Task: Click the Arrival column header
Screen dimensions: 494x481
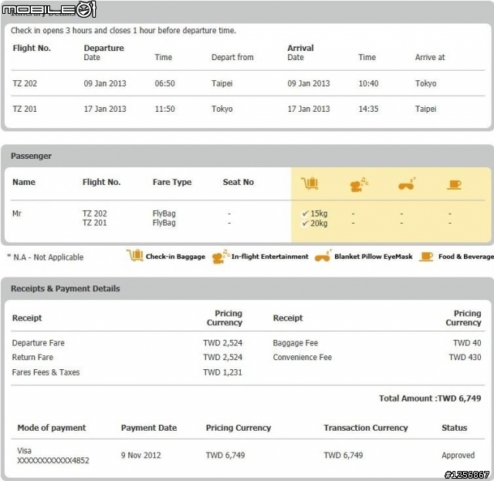Action: (x=300, y=48)
